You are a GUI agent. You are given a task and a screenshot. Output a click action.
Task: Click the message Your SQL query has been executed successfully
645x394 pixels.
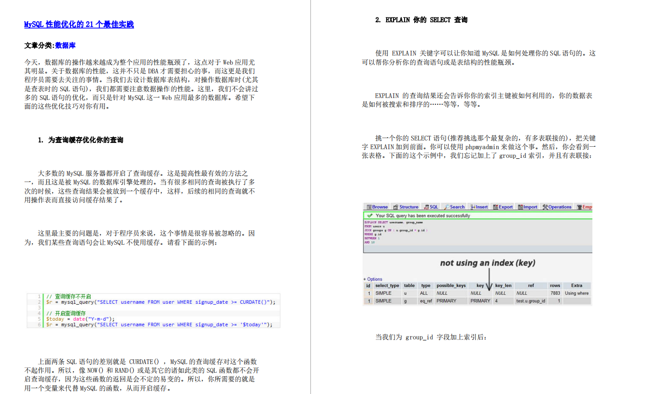pos(422,216)
